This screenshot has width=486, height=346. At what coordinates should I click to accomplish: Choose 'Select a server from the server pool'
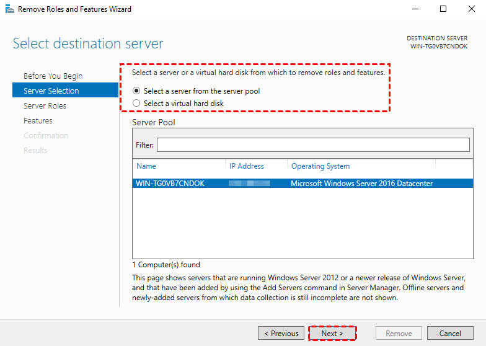137,91
